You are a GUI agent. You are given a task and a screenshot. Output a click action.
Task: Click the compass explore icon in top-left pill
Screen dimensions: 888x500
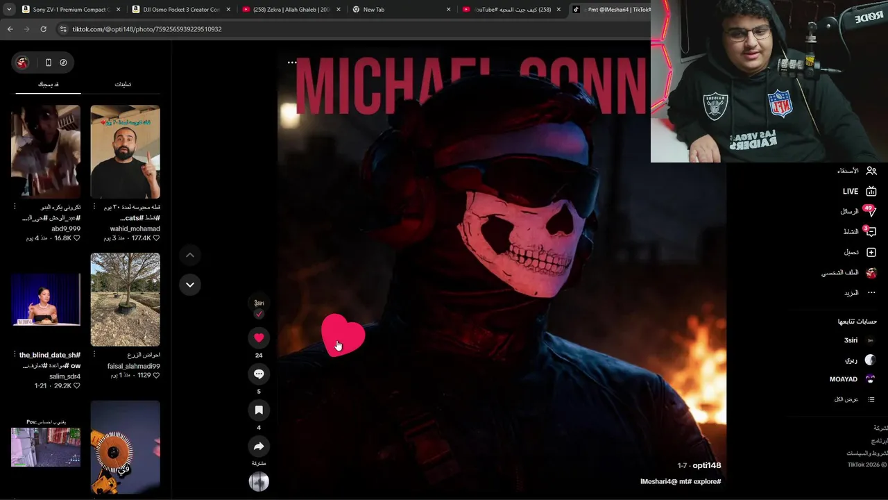[x=63, y=62]
